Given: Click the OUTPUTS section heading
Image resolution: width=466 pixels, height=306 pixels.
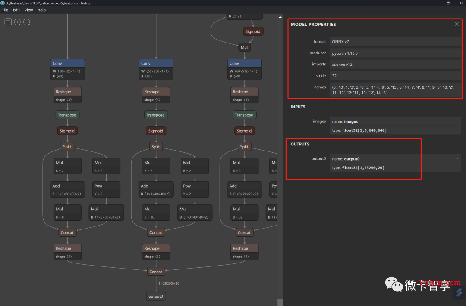Looking at the screenshot, I should 300,144.
